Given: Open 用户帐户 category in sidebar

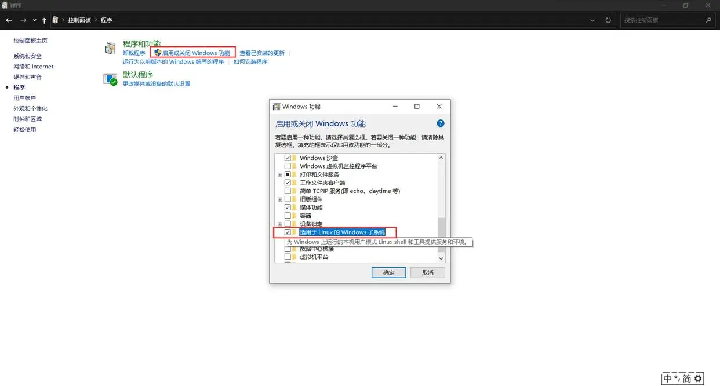Looking at the screenshot, I should [x=24, y=98].
